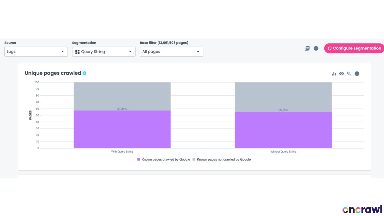Expand the Segmentation dropdown set to Query String
This screenshot has width=384, height=216.
104,52
